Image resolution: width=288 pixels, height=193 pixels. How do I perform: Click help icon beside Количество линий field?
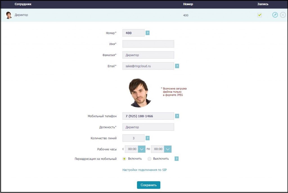tap(148, 138)
